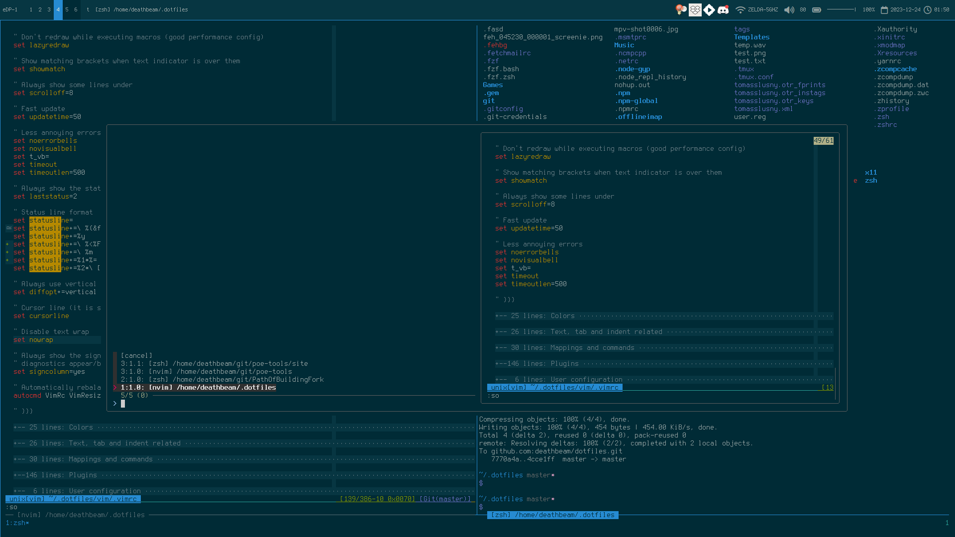This screenshot has height=537, width=955.
Task: Expand the 'Mappings and commands' fold in preview pane
Action: pos(664,347)
